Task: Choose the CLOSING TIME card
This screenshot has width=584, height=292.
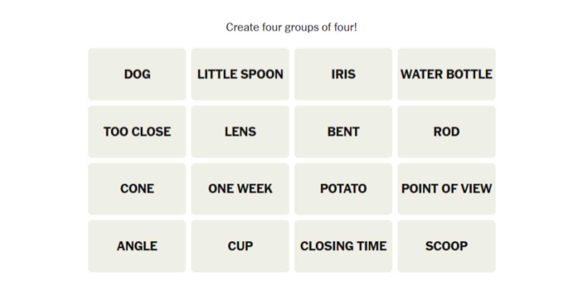Action: (343, 246)
